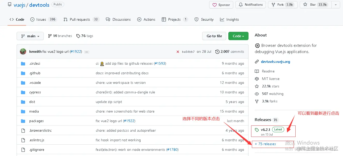Open the .eslintrc.js file

37,140
